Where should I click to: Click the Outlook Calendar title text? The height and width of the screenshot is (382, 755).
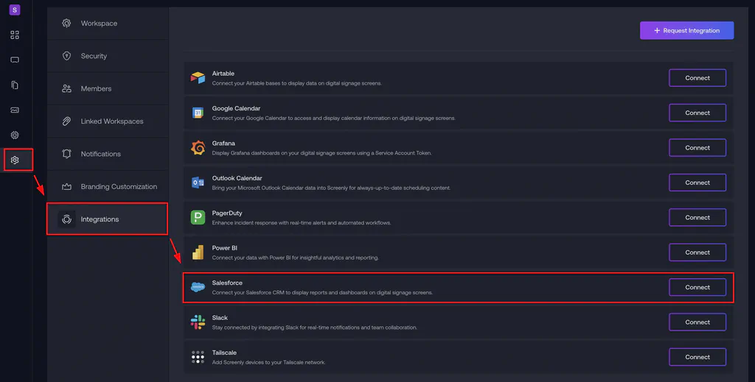coord(237,178)
